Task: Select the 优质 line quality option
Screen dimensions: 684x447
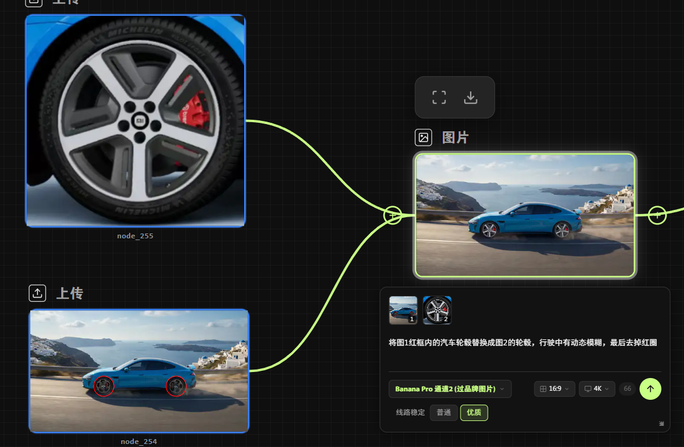Action: pos(474,413)
